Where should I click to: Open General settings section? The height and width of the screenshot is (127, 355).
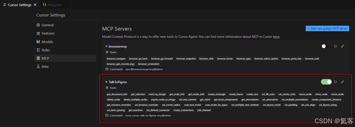point(65,25)
